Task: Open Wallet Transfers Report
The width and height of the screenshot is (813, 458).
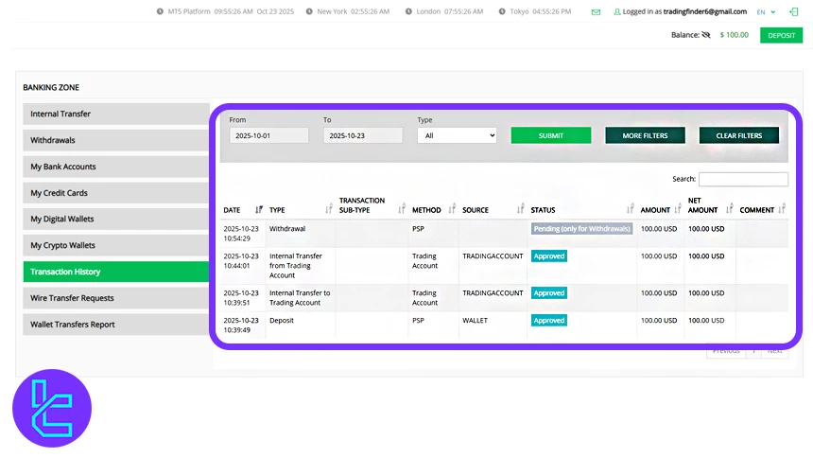Action: (116, 325)
